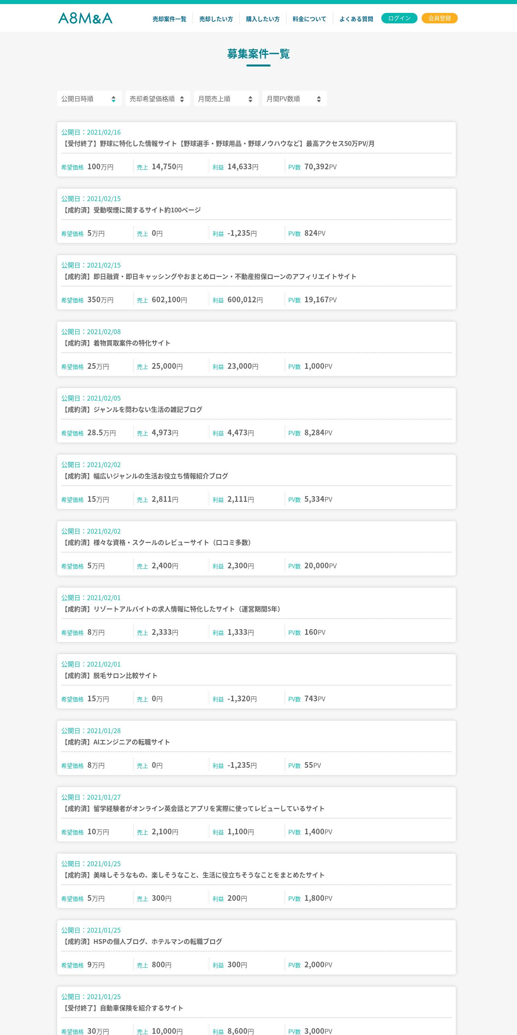Click the PV数 55PV value
517x1035 pixels.
(x=305, y=765)
